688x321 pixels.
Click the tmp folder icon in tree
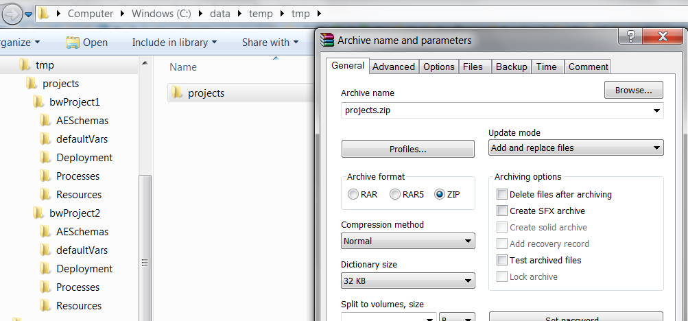[25, 65]
